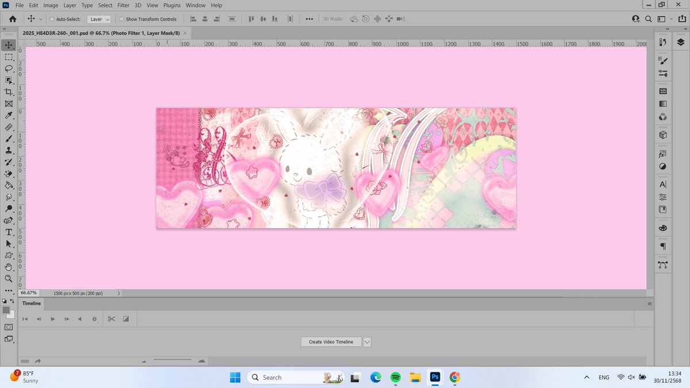690x388 pixels.
Task: Reset to default foreground/background colors
Action: 4,301
